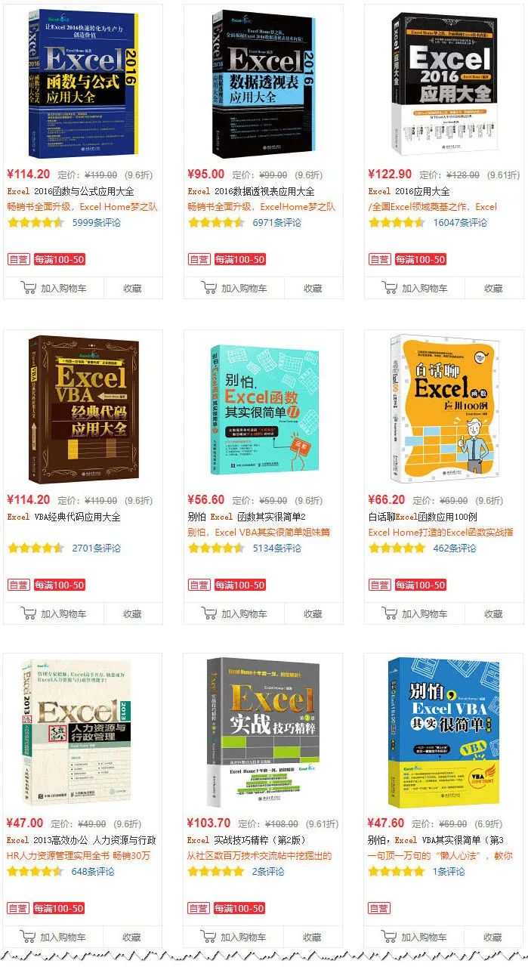View the 5134条评论 reviews
Image resolution: width=528 pixels, height=967 pixels.
[x=276, y=548]
